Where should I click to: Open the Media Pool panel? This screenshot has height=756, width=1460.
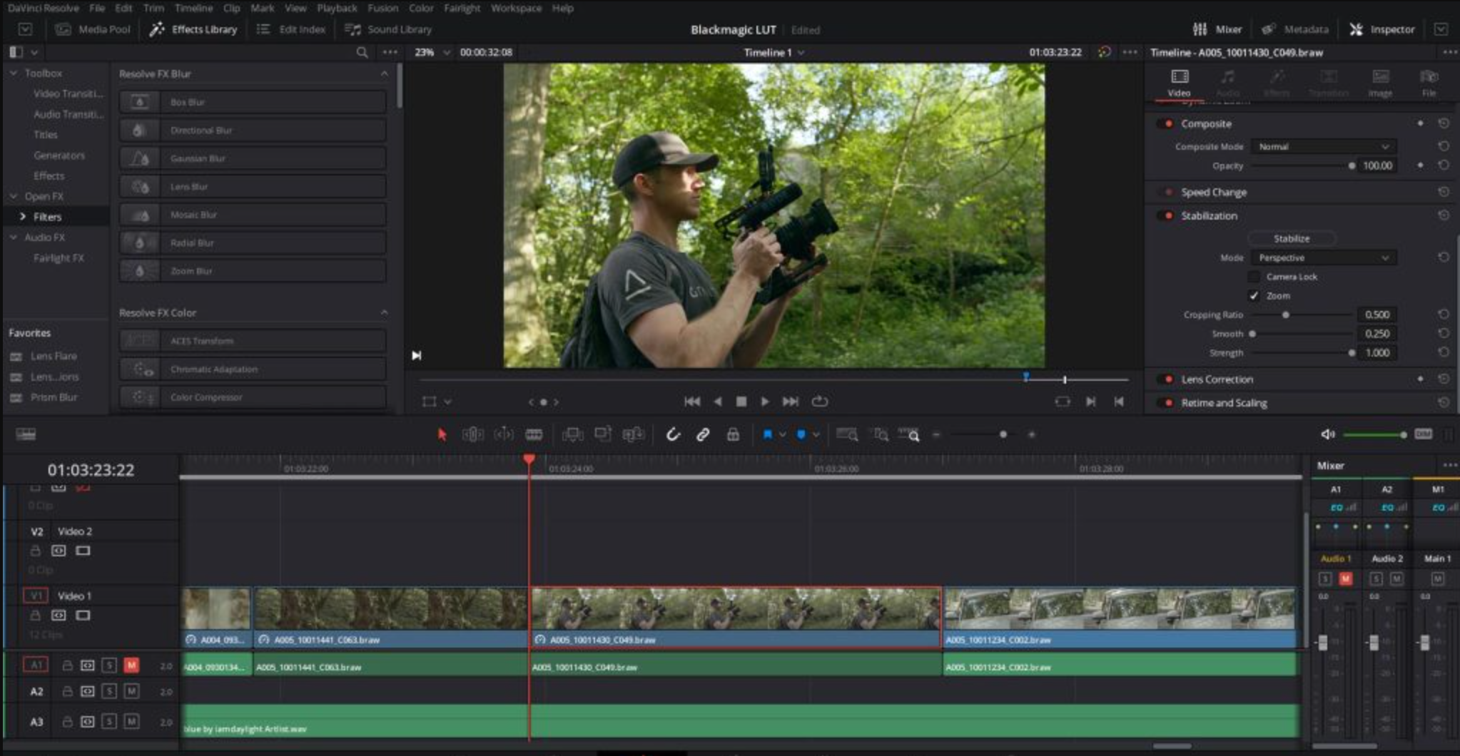point(95,29)
